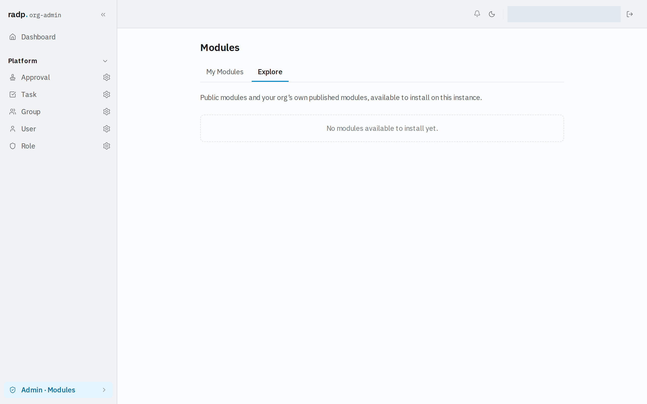Image resolution: width=647 pixels, height=404 pixels.
Task: Click the Approval stamp icon
Action: tap(13, 77)
